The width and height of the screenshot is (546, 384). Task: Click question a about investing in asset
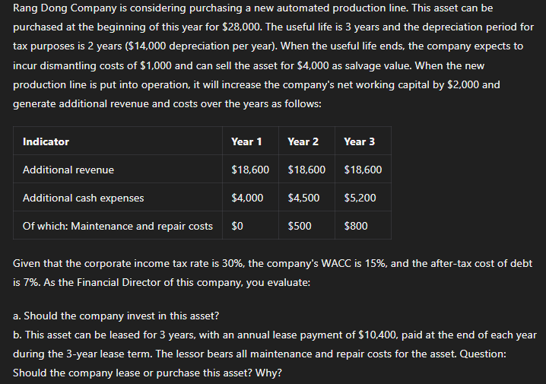[116, 316]
